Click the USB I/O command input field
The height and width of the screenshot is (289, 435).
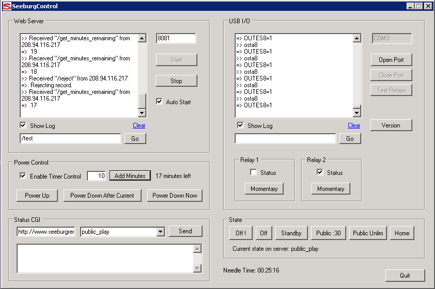coord(286,138)
